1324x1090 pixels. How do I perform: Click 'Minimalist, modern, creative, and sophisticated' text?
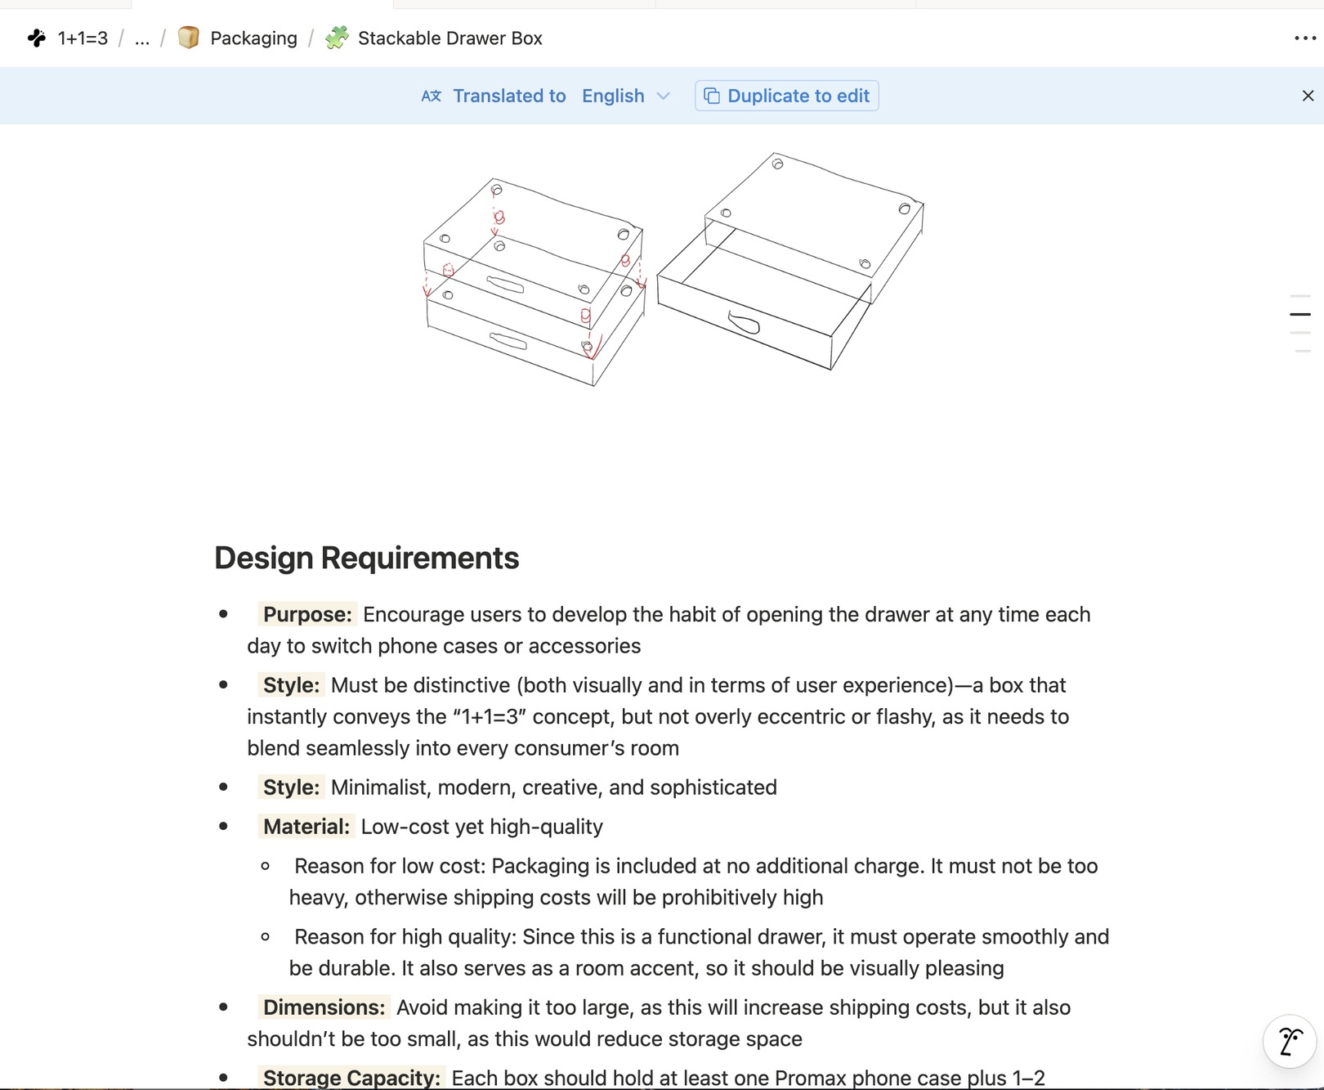[x=554, y=787]
